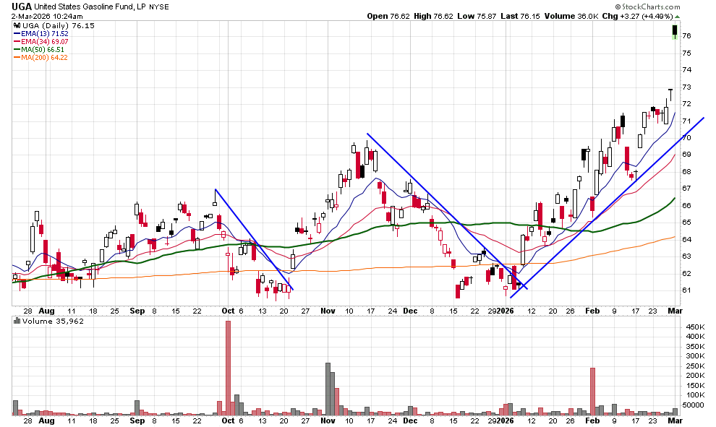716x427 pixels.
Task: Click the MA(50) 66.51 legend entry
Action: (39, 50)
